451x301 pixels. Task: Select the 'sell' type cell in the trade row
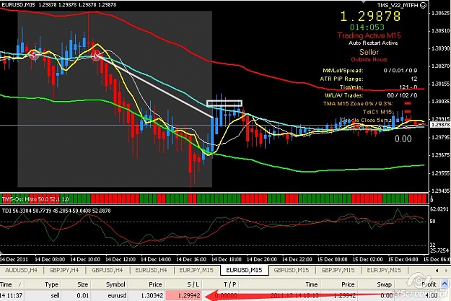coord(55,295)
